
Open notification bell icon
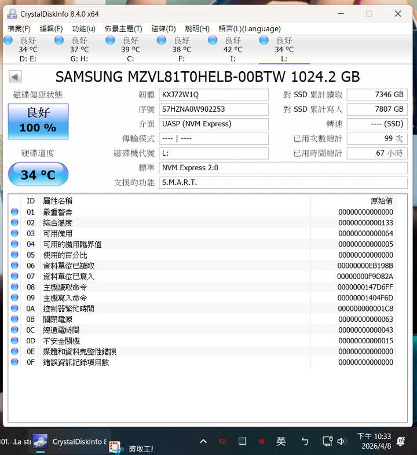(401, 442)
